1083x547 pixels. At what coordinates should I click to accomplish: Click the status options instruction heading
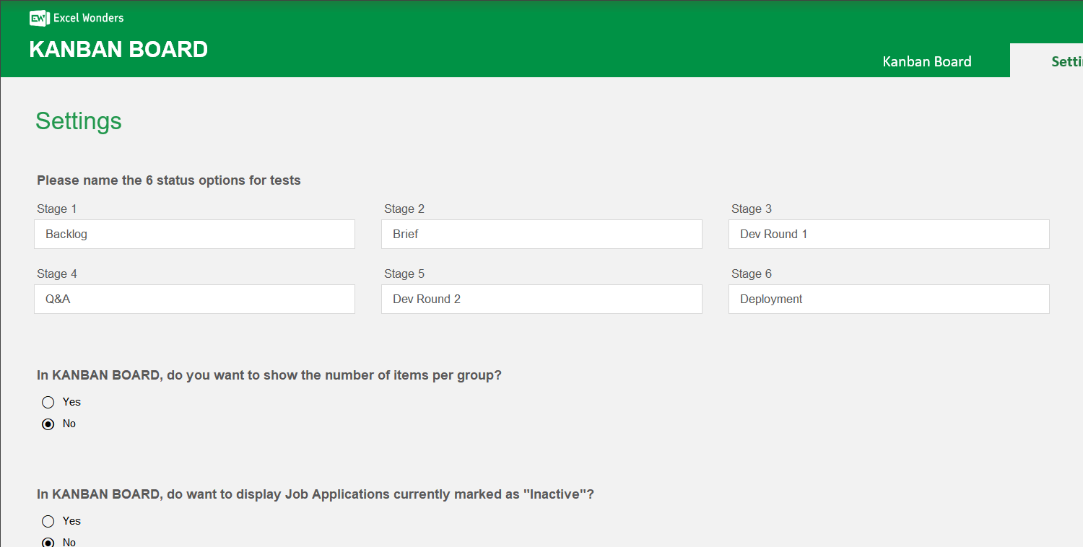168,180
